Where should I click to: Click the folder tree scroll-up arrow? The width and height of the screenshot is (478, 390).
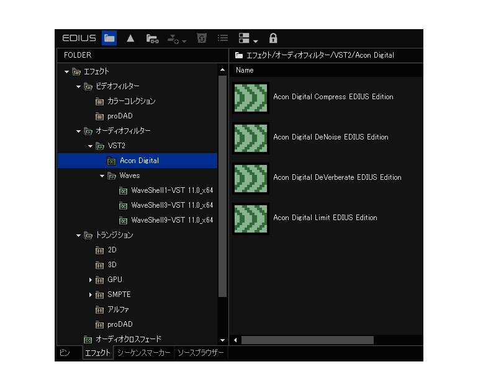coord(222,69)
